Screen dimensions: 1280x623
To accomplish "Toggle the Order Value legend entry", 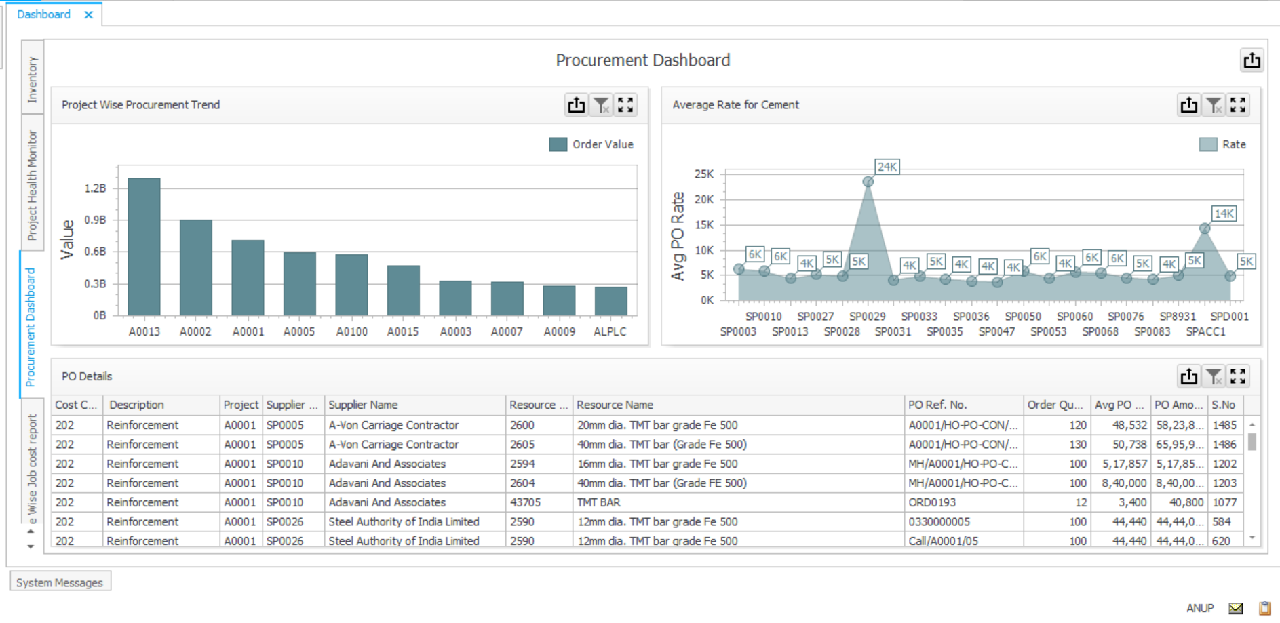I will point(591,144).
